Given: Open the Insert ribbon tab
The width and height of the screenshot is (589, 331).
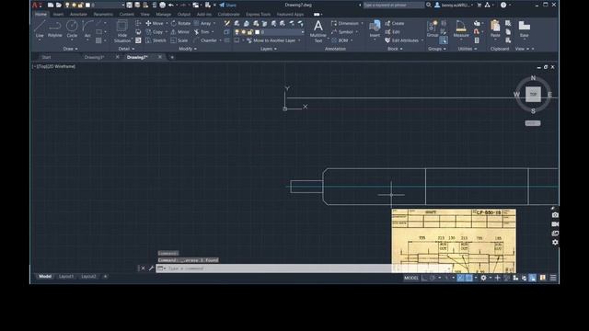Looking at the screenshot, I should click(x=58, y=15).
